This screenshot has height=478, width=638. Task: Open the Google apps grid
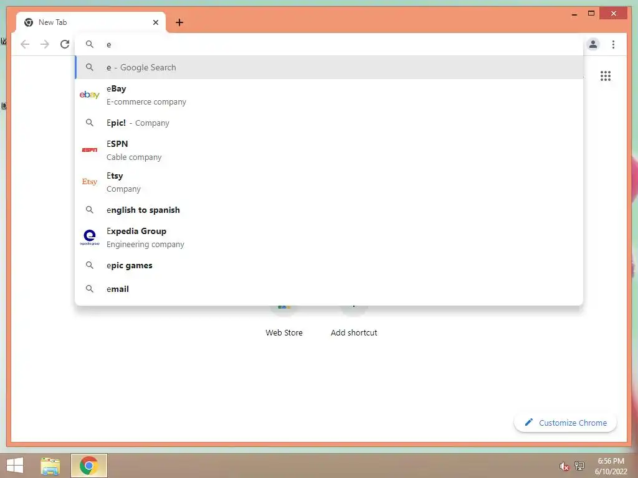606,76
